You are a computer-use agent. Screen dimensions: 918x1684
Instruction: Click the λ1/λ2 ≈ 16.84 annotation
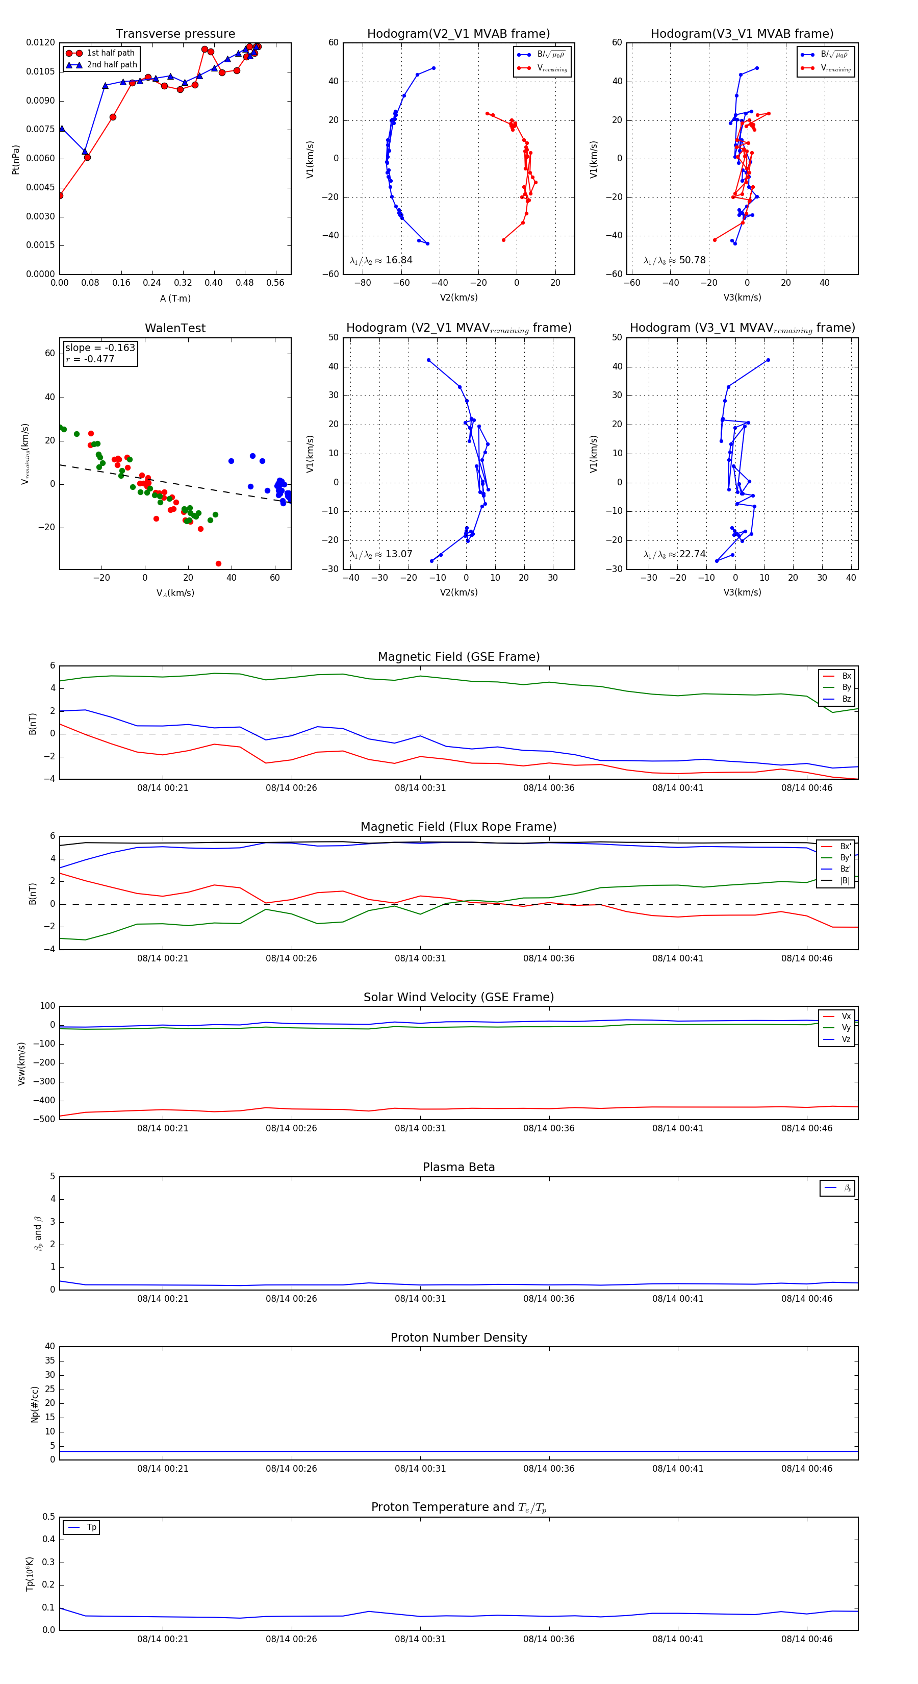tap(381, 260)
